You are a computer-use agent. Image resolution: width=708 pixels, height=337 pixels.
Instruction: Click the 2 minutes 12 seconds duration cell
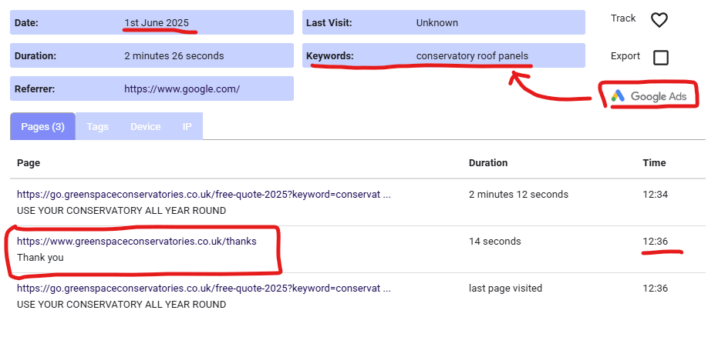518,195
